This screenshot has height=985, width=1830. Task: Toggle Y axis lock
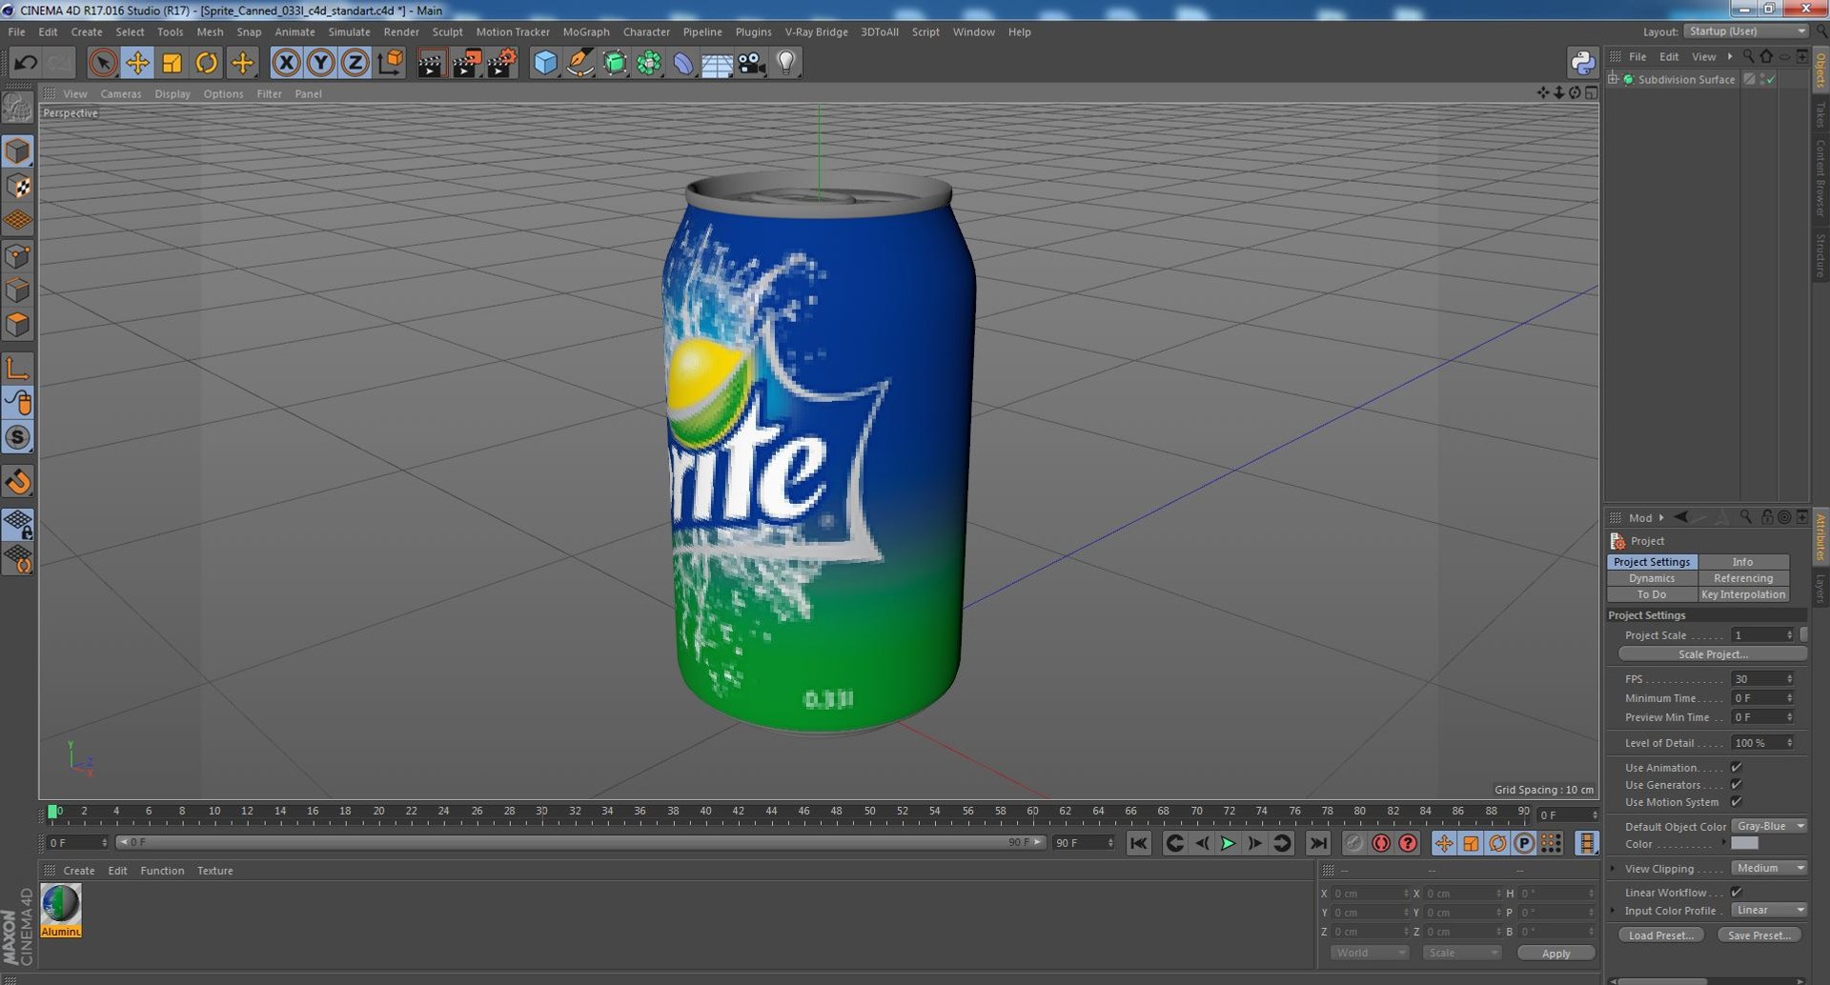(321, 63)
